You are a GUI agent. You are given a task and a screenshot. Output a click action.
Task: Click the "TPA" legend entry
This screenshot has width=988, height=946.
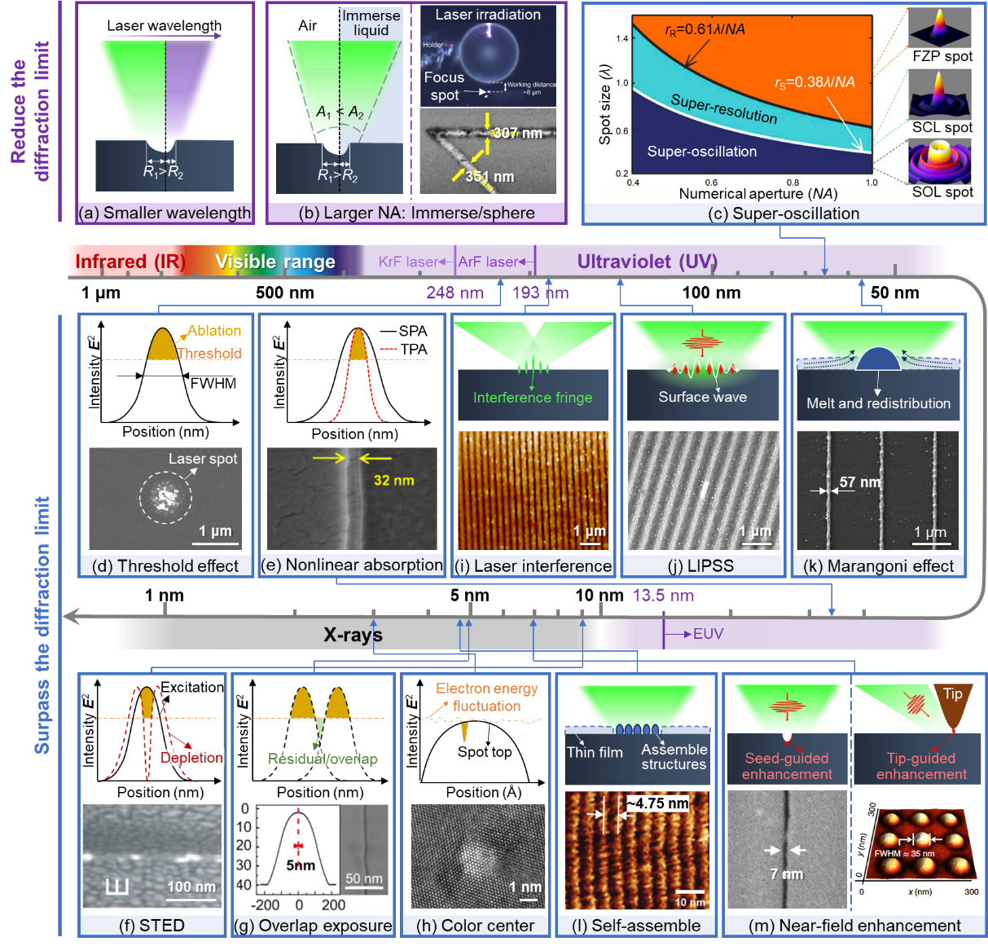coord(413,349)
